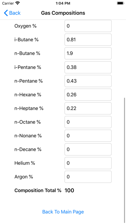Edit the n-Hexane % field
Image resolution: width=126 pixels, height=224 pixels.
point(88,95)
